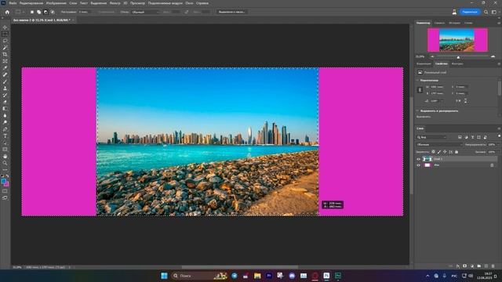Select the Lasso tool
The height and width of the screenshot is (282, 502).
click(5, 41)
